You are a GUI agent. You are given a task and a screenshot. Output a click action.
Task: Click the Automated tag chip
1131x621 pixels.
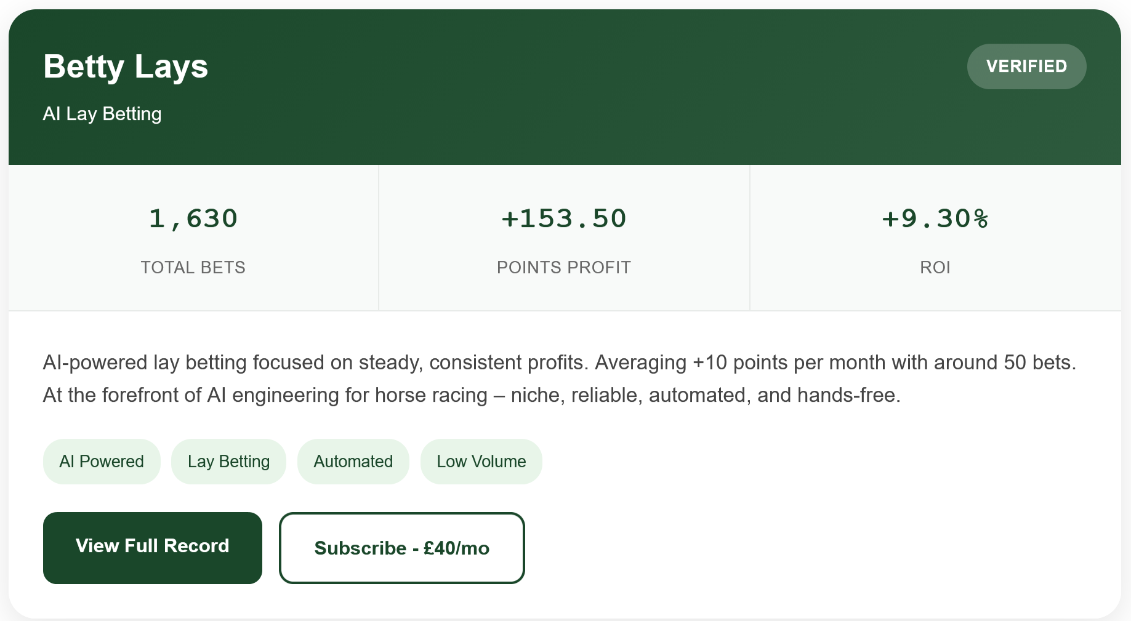click(353, 462)
